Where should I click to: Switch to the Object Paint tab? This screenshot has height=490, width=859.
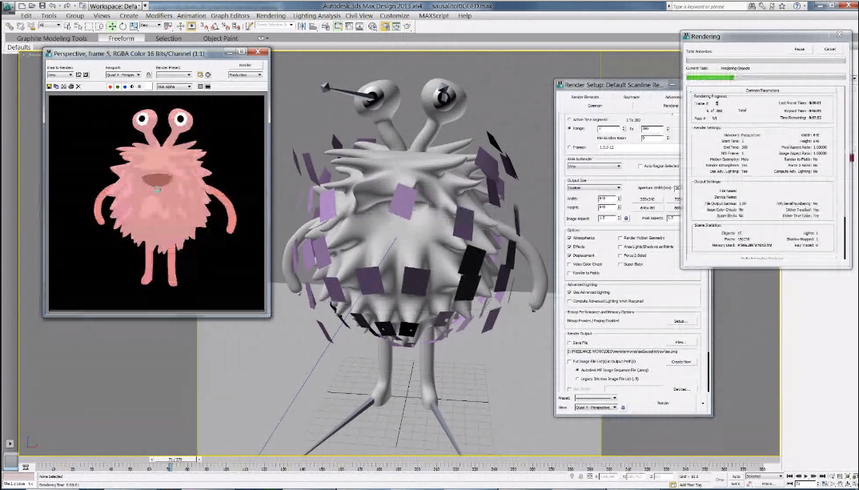(x=220, y=38)
